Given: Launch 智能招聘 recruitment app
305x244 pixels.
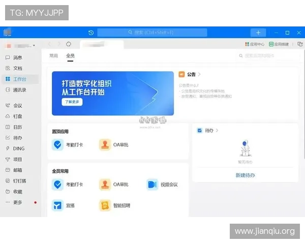Looking at the screenshot, I should (x=115, y=205).
